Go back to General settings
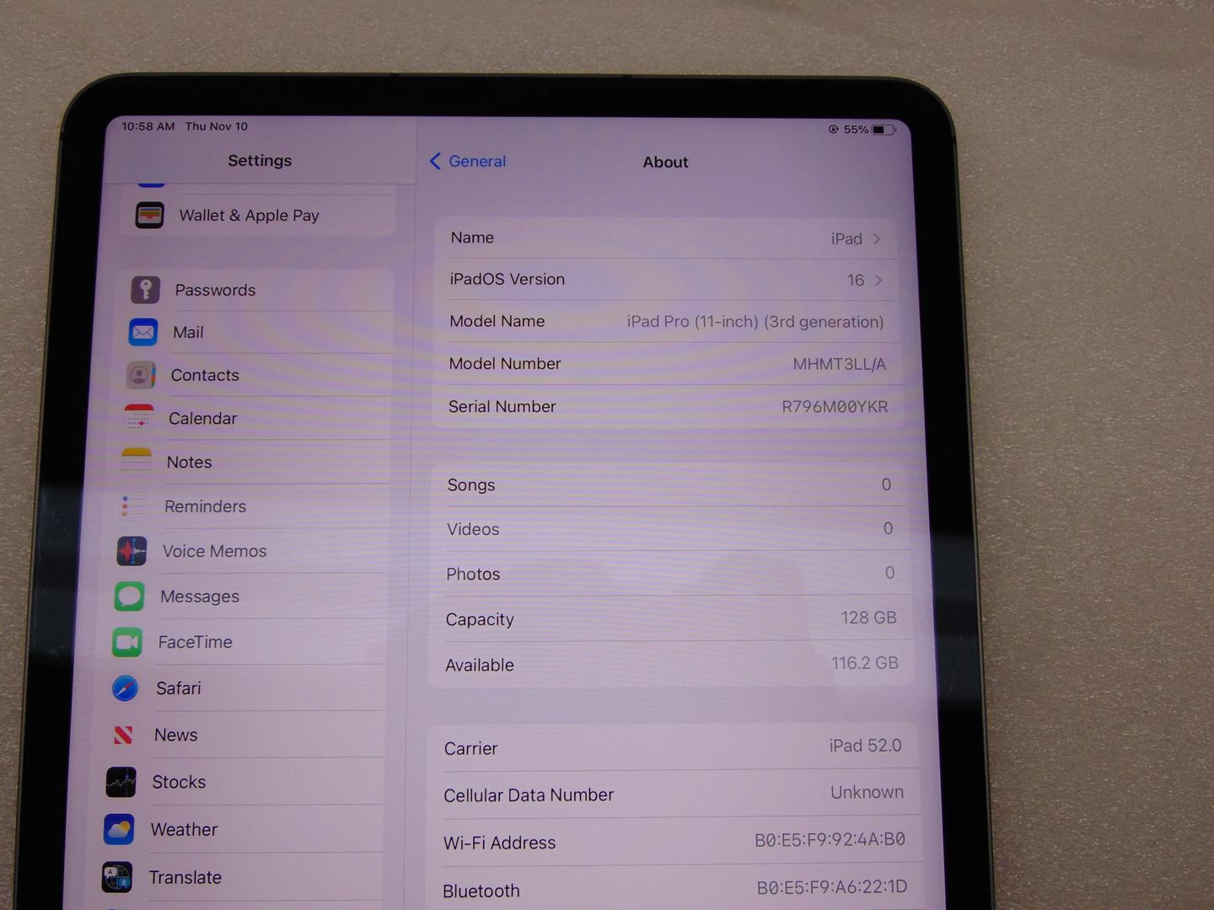 468,162
